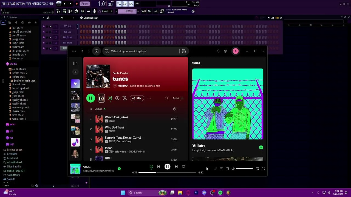Screen dimensions: 351x197
Task: Toggle saved checkmark in Now Playing panel
Action: pos(261,147)
